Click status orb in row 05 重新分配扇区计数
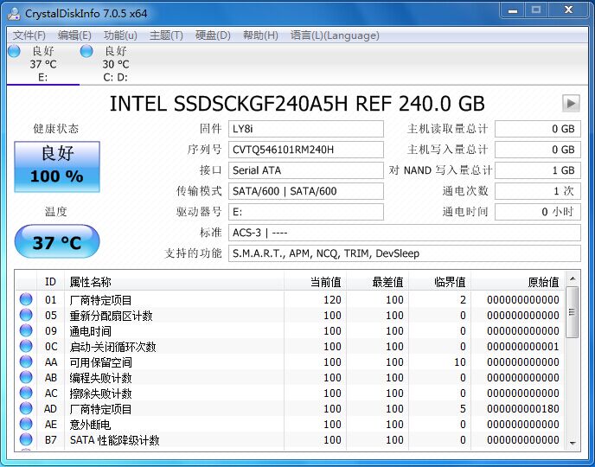 point(26,315)
